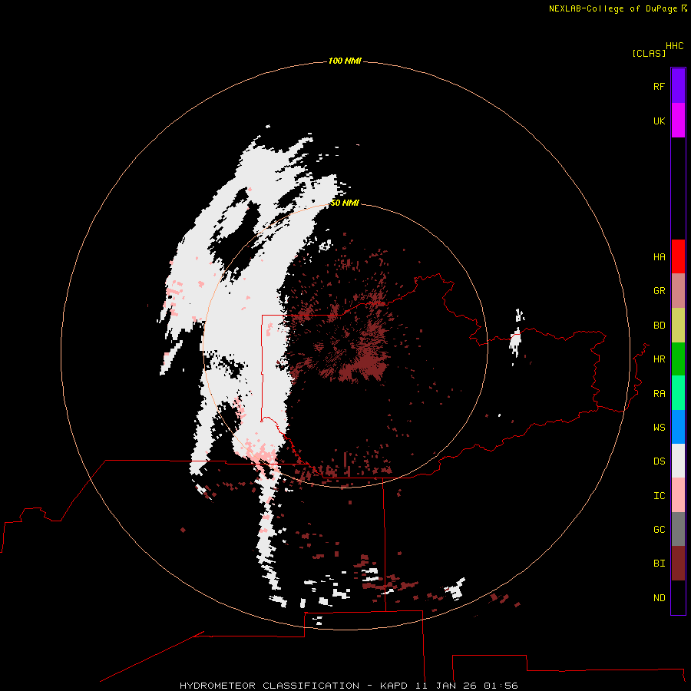Click the KAPD radar site identifier
691x691 pixels.
[394, 686]
